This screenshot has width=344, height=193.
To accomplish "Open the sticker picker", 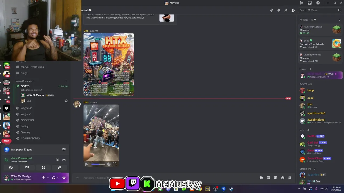I will click(x=275, y=178).
